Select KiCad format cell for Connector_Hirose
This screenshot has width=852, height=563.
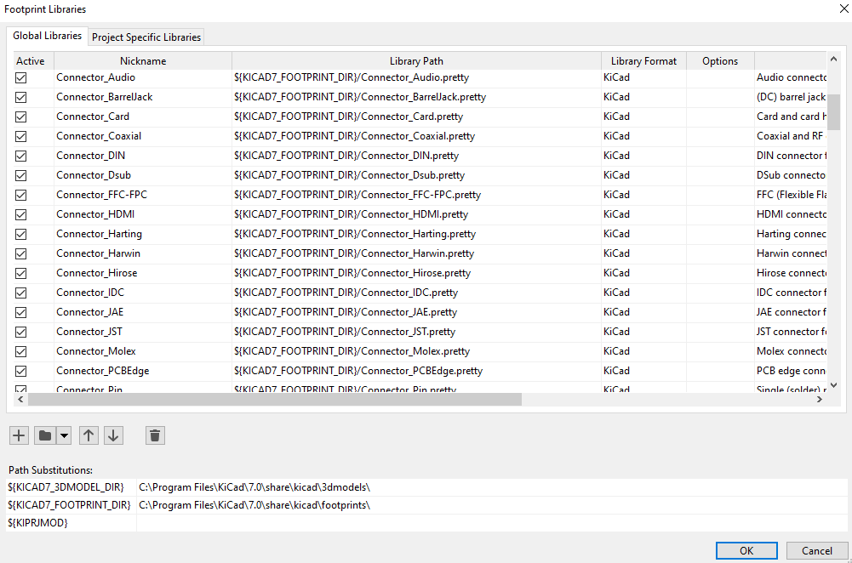643,273
